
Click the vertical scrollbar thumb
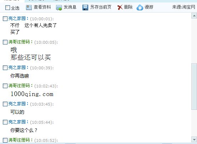pos(194,86)
